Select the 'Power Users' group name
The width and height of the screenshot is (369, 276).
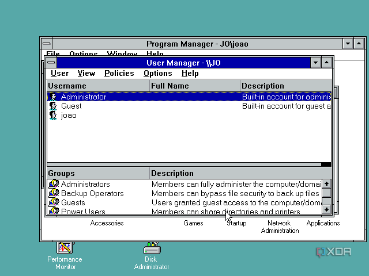(83, 211)
